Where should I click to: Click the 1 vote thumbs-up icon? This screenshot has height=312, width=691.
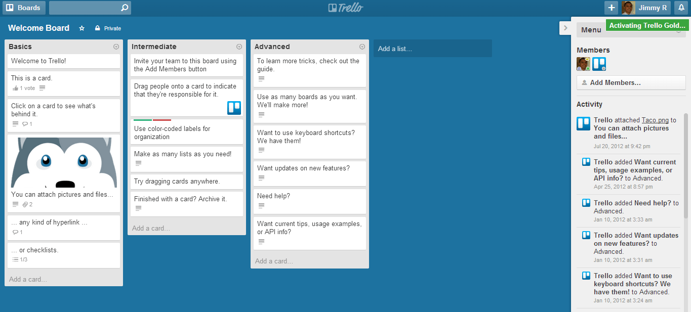point(15,88)
